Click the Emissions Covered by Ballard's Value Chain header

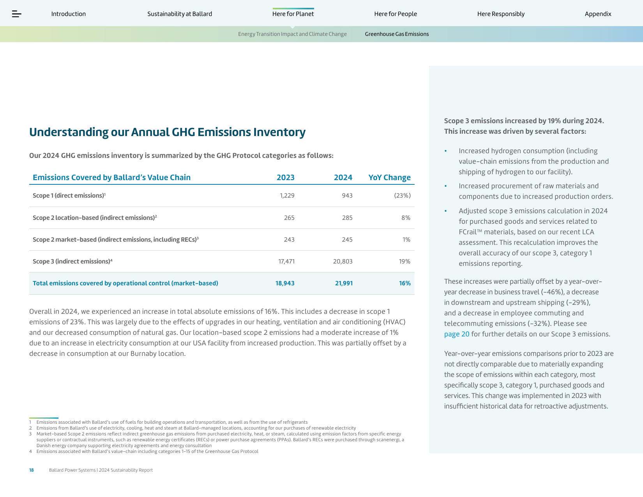111,177
